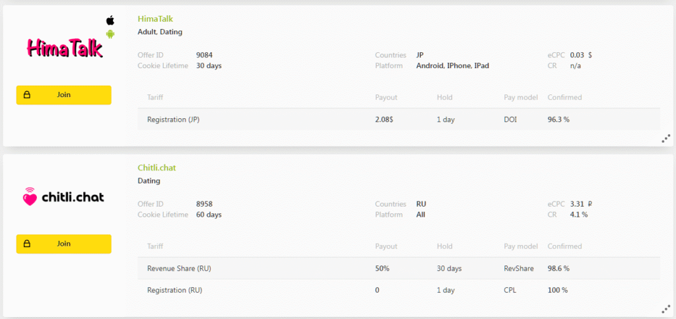The image size is (676, 319).
Task: Click the lock icon on HimaTalk Join button
Action: click(27, 95)
